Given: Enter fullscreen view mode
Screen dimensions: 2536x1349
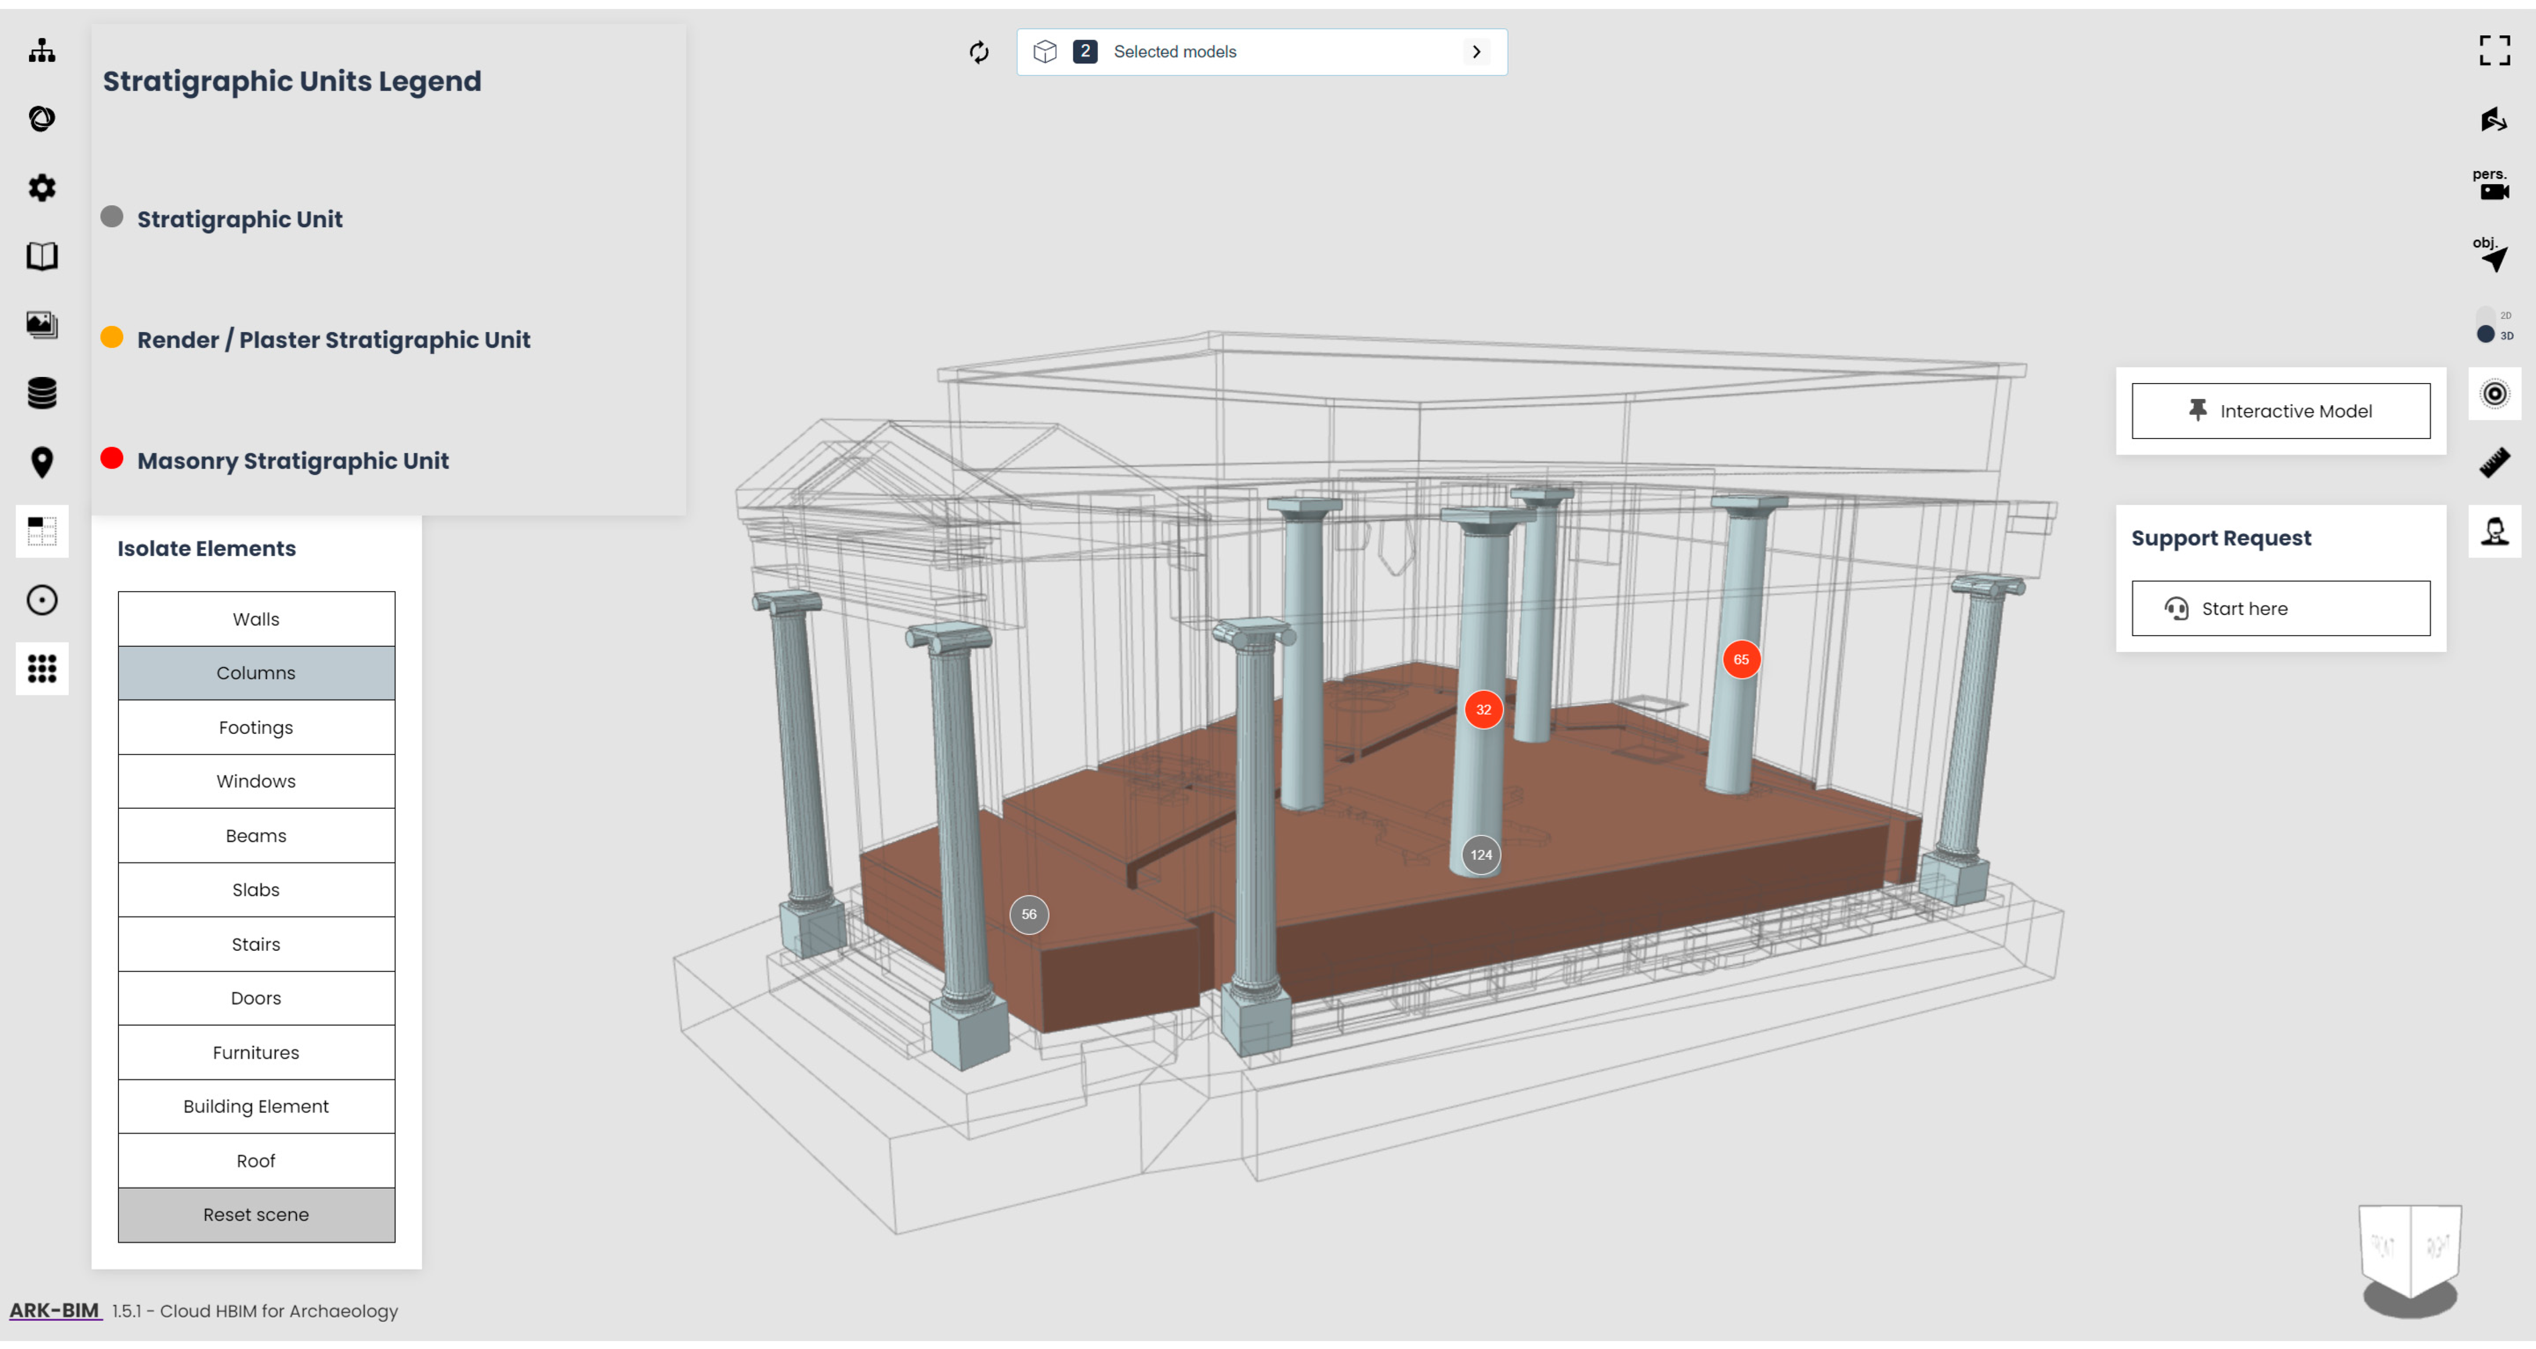Looking at the screenshot, I should [2494, 50].
